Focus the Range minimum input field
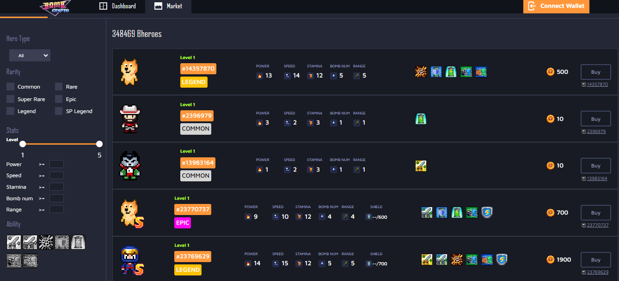 (x=56, y=209)
